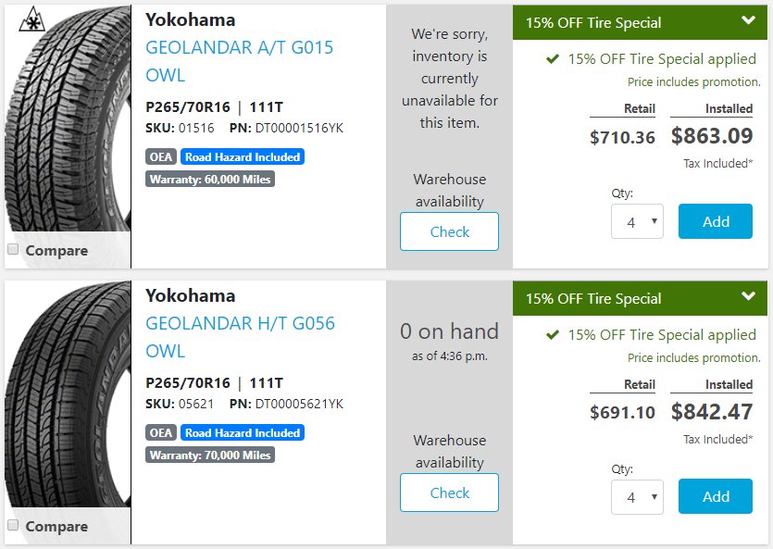773x549 pixels.
Task: Check warehouse availability for SKU 05621
Action: coord(449,493)
